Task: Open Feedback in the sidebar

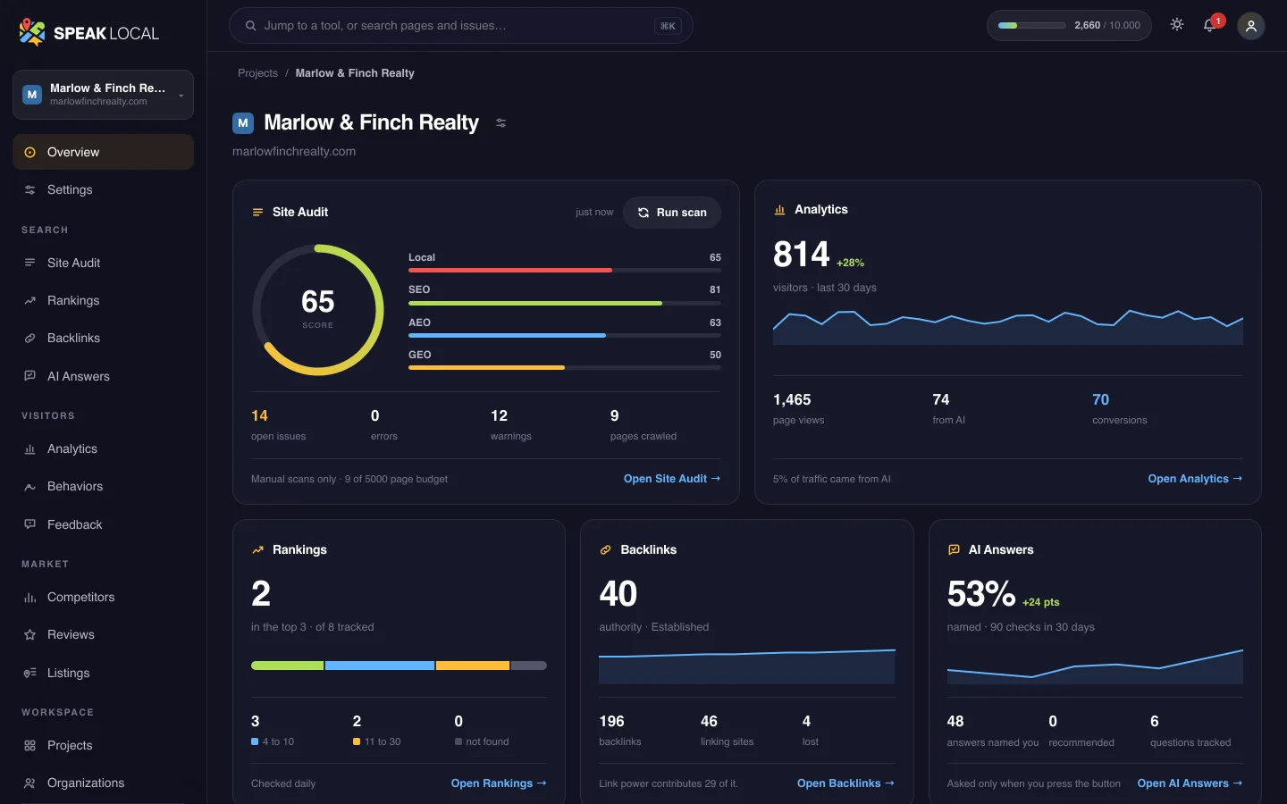Action: coord(103,524)
